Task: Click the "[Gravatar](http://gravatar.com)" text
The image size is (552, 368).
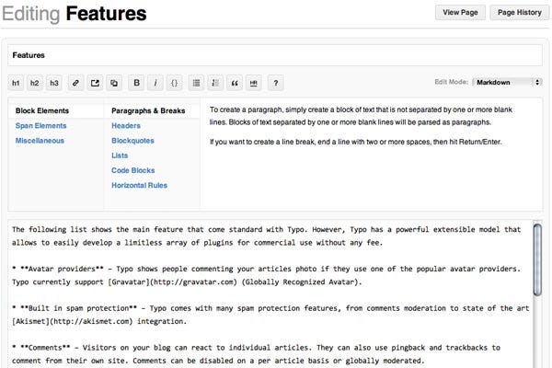Action: tap(173, 282)
